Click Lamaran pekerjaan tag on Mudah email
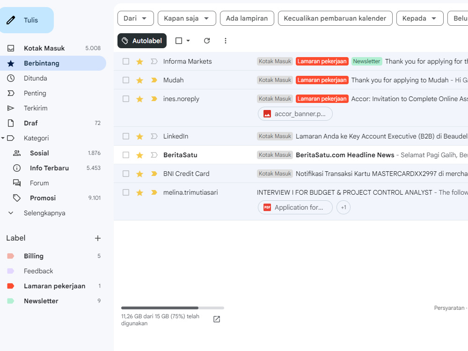This screenshot has height=351, width=468. (322, 80)
